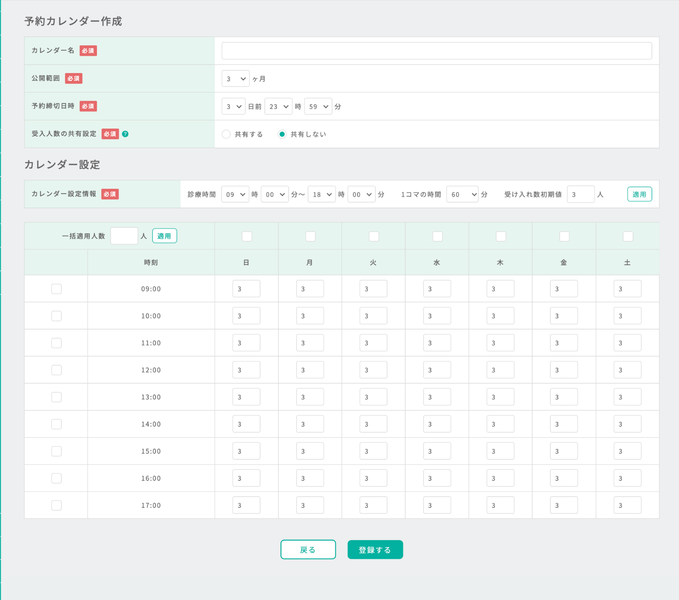
Task: Click the 水 weekday column header
Action: tap(437, 262)
